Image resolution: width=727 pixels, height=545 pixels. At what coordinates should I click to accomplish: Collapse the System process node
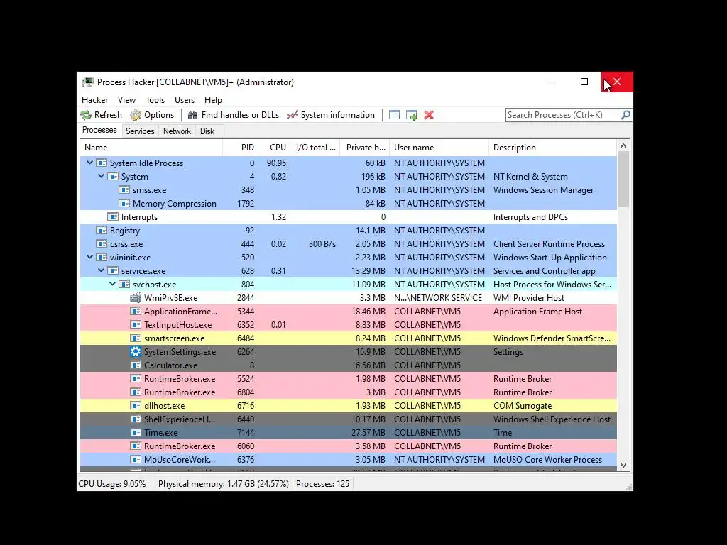101,176
